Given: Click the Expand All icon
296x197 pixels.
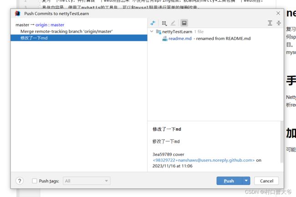Looking at the screenshot, I should (270, 23).
